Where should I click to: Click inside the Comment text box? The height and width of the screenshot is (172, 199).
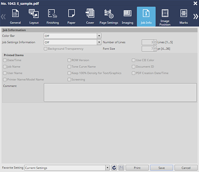(x=120, y=93)
